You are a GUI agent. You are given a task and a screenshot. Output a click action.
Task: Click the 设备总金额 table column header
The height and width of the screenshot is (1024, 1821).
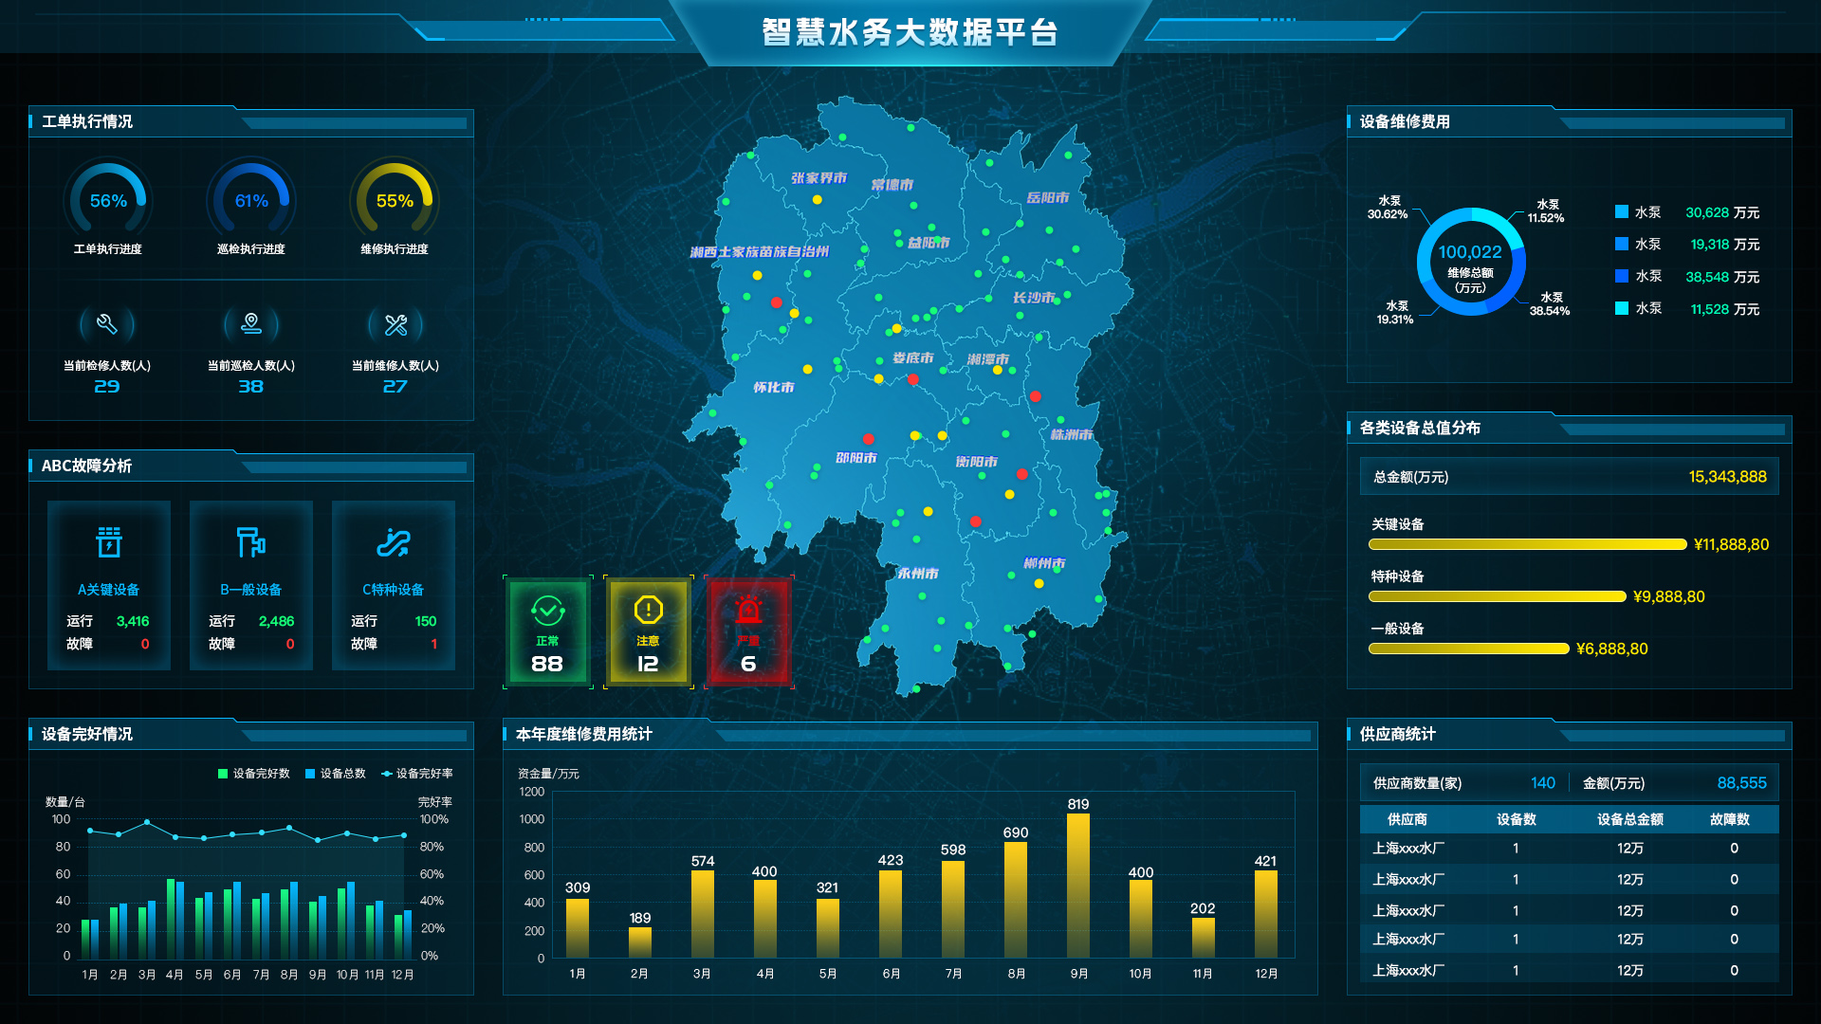(1629, 819)
